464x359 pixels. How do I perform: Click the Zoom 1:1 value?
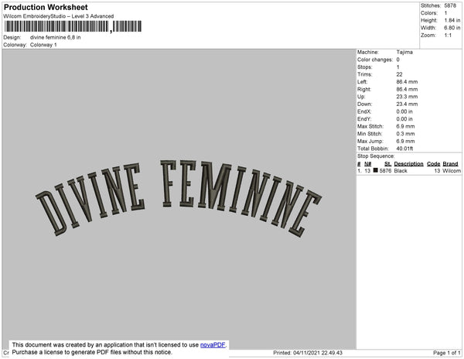pyautogui.click(x=447, y=35)
